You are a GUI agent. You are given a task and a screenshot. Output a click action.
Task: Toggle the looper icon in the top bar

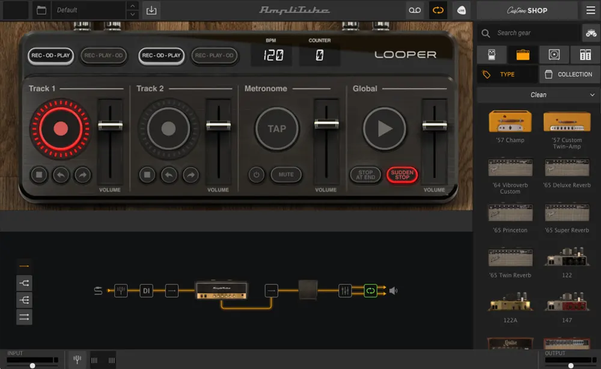438,10
